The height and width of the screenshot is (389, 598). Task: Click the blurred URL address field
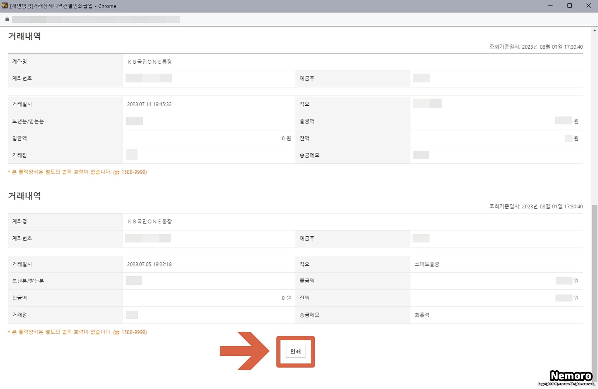click(96, 20)
